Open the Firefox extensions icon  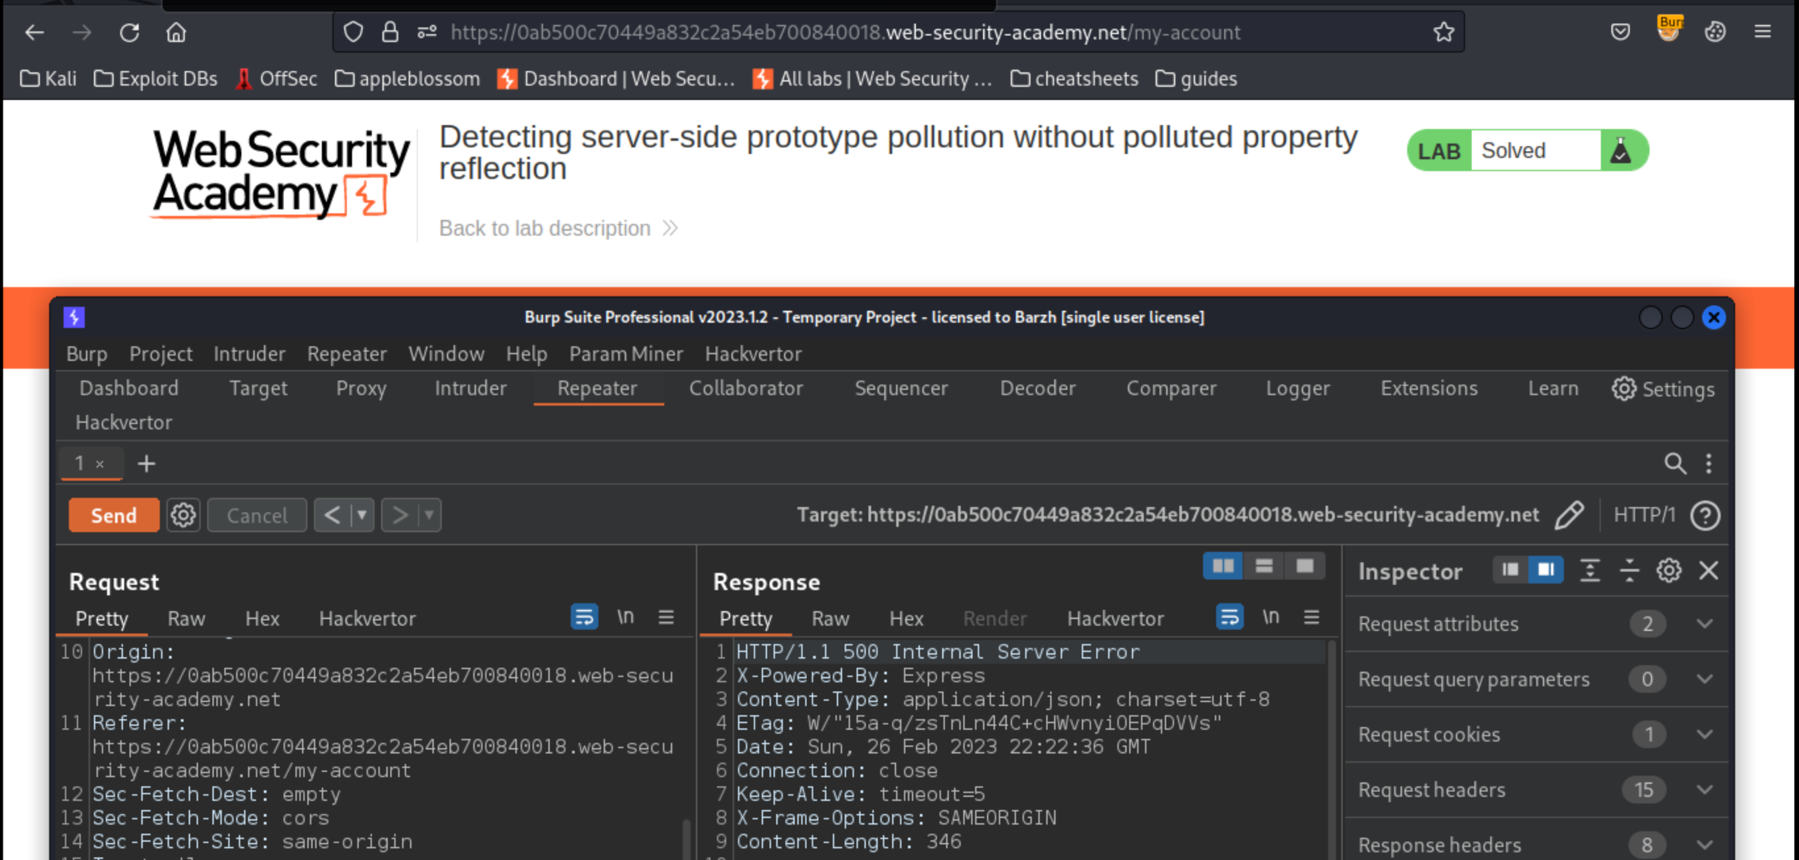coord(1715,32)
